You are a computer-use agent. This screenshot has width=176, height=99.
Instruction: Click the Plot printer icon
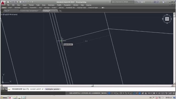[20, 2]
